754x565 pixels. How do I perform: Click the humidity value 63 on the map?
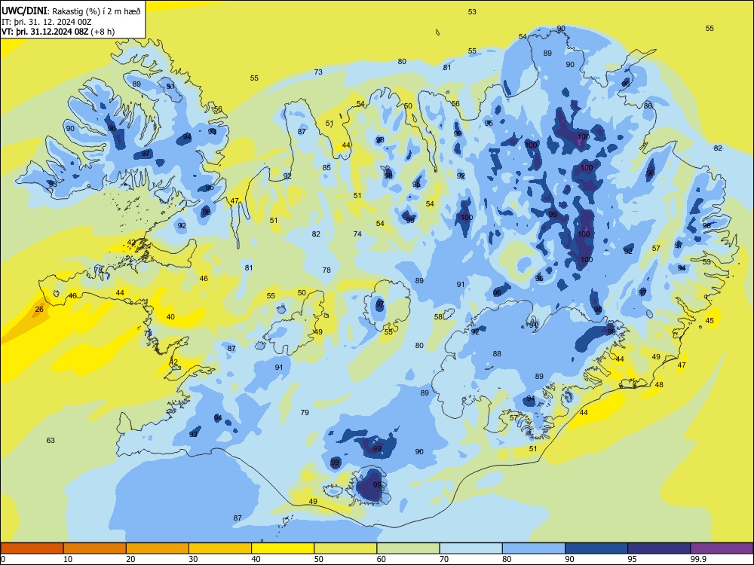pos(51,440)
